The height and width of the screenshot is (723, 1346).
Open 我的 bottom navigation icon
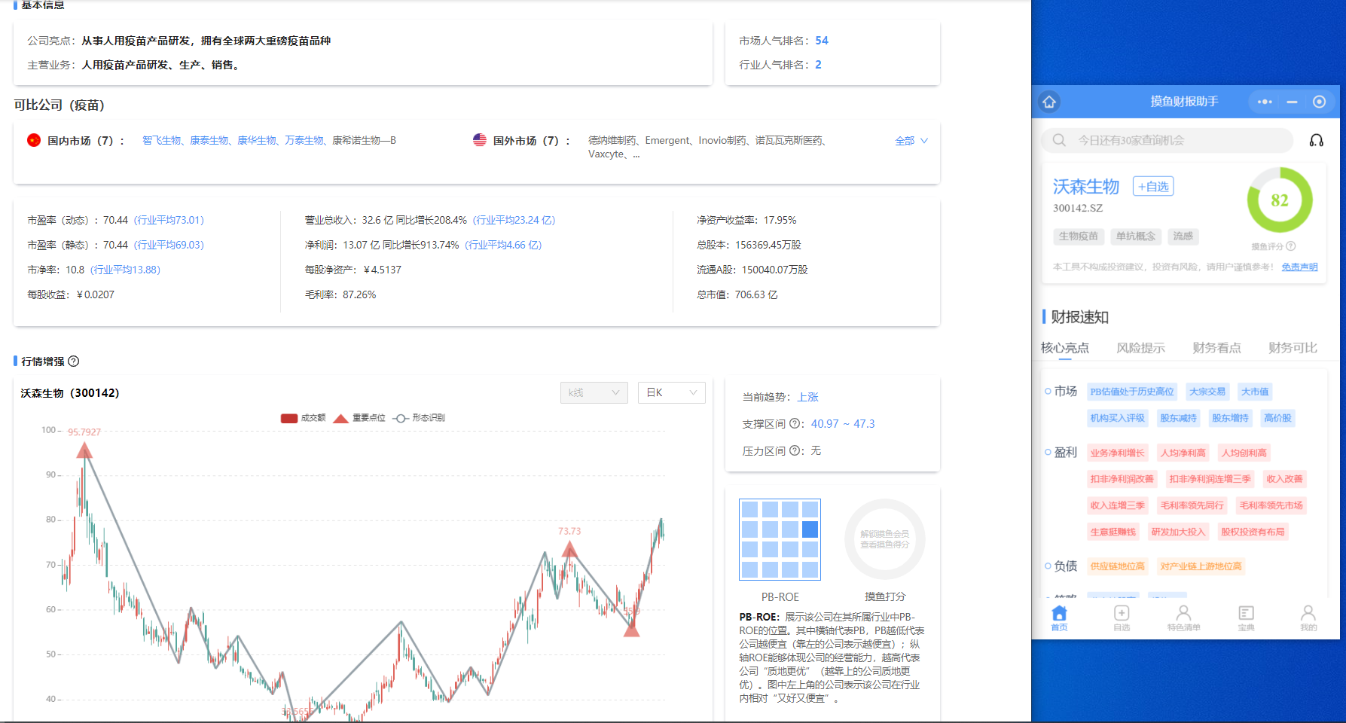pos(1308,618)
